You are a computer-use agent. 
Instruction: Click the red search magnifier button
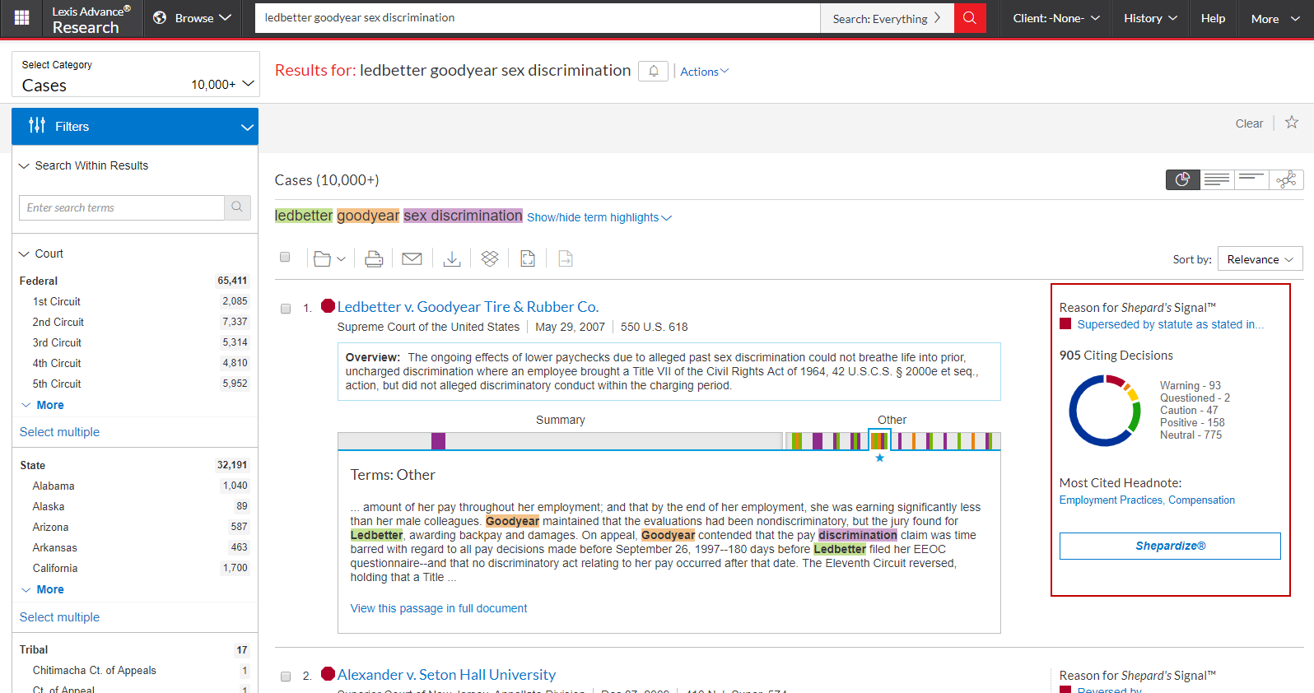pyautogui.click(x=970, y=18)
